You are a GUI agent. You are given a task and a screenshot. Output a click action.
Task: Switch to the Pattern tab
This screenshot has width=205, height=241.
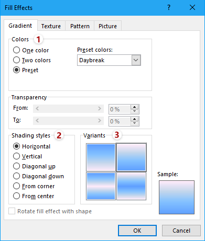[80, 26]
